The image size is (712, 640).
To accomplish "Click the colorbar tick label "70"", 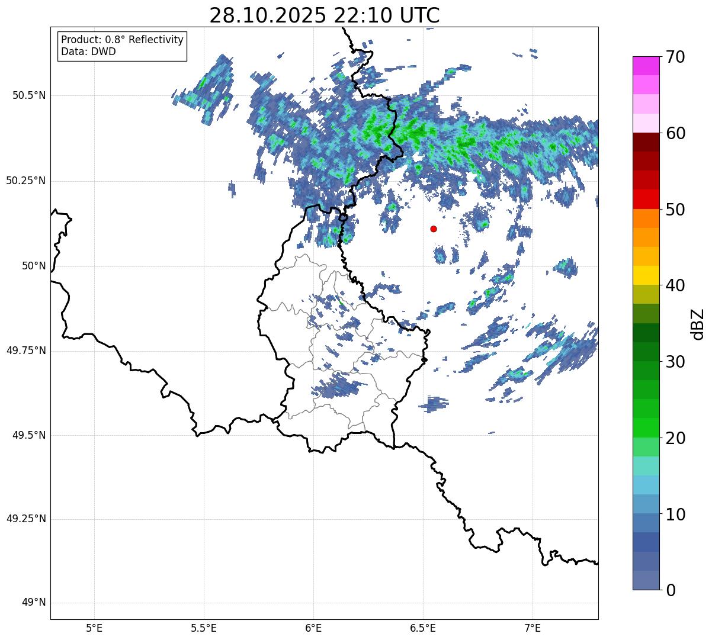I will pos(675,57).
